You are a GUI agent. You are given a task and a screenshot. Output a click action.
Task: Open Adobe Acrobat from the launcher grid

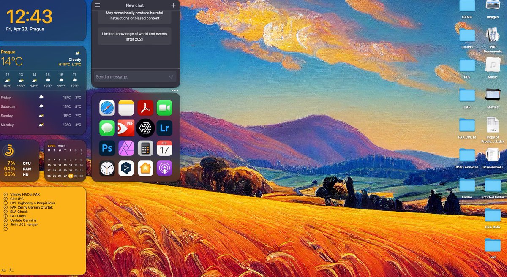coord(145,108)
